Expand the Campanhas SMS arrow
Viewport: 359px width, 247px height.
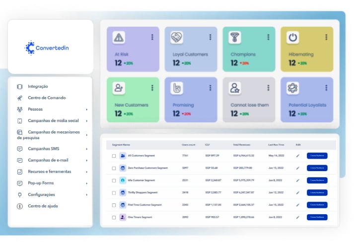pos(87,149)
